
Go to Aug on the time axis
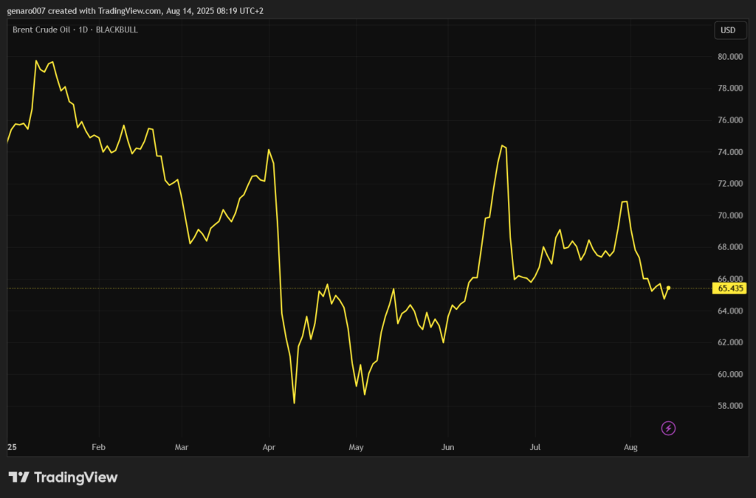[x=630, y=447]
